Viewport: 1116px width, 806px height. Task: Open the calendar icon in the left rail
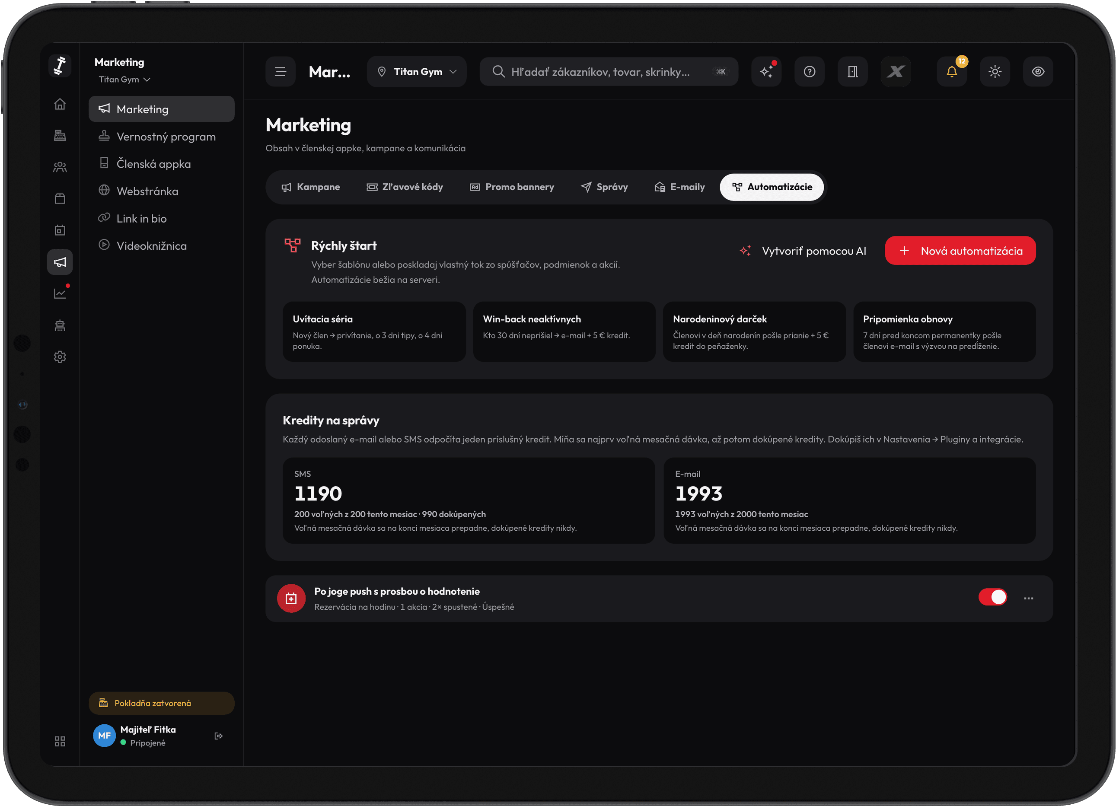(60, 230)
